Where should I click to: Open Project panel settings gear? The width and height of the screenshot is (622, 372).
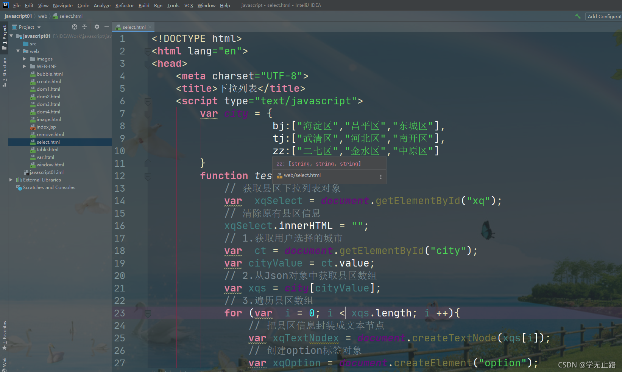click(97, 27)
